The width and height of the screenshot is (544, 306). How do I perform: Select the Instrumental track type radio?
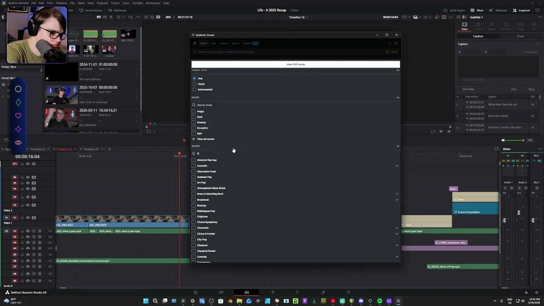[194, 90]
